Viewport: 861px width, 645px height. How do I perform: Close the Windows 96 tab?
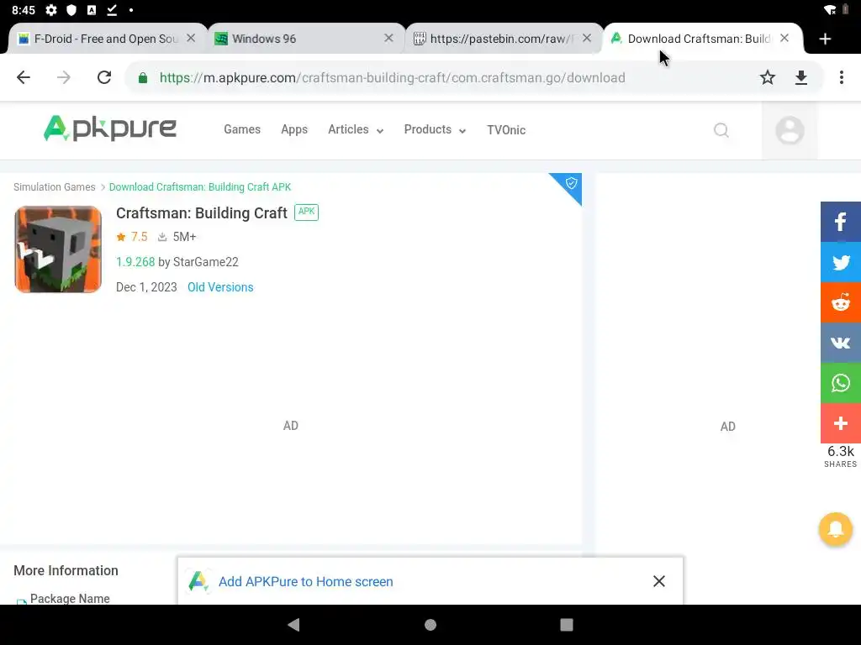click(x=388, y=39)
